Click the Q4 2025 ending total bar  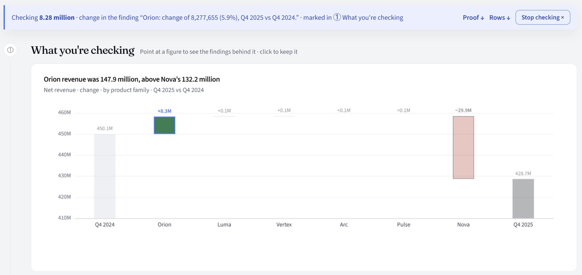[x=523, y=199]
